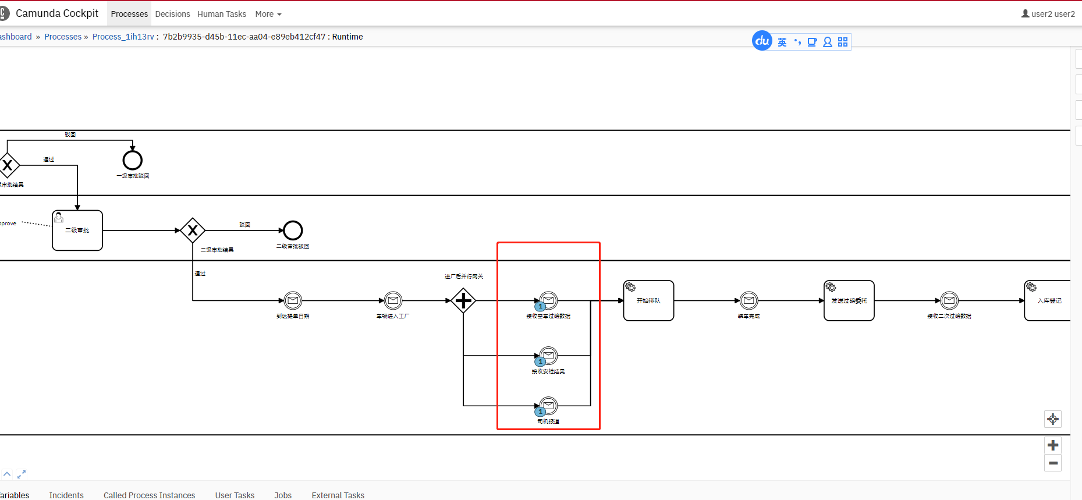This screenshot has height=500, width=1082.
Task: Click the 通过 label below 二级审批结果 gateway
Action: click(200, 274)
